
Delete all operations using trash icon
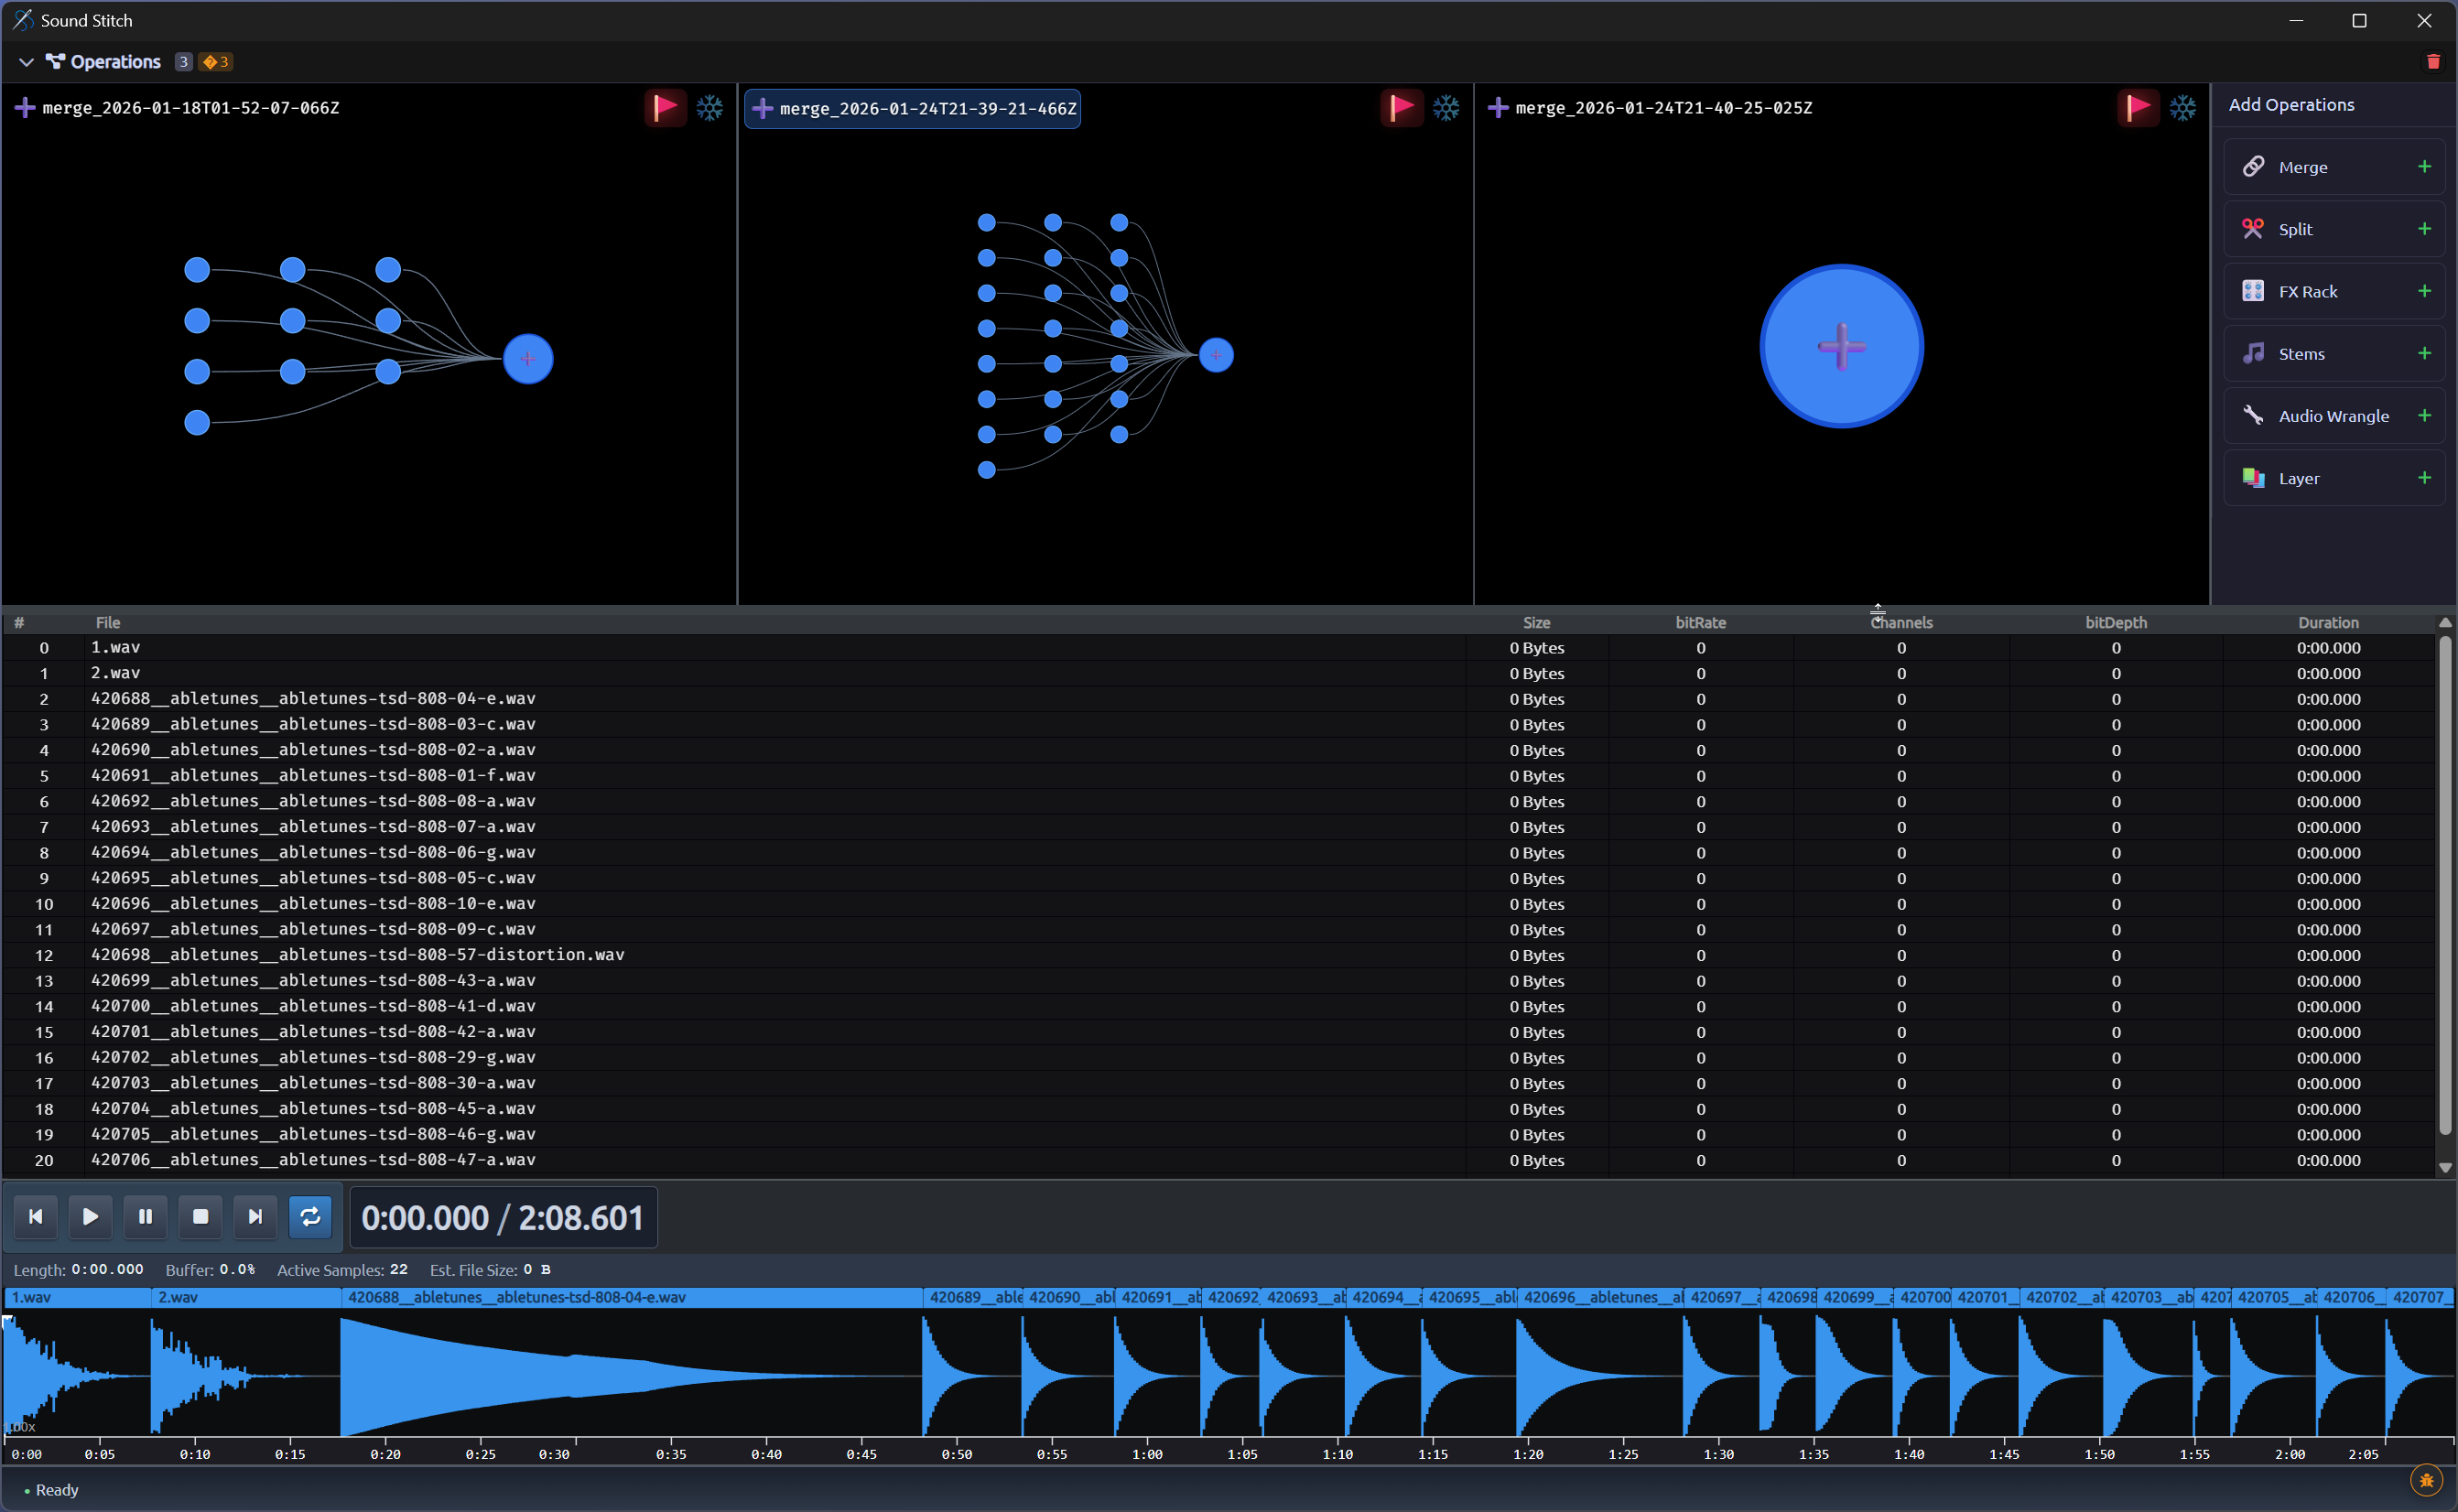pyautogui.click(x=2434, y=61)
